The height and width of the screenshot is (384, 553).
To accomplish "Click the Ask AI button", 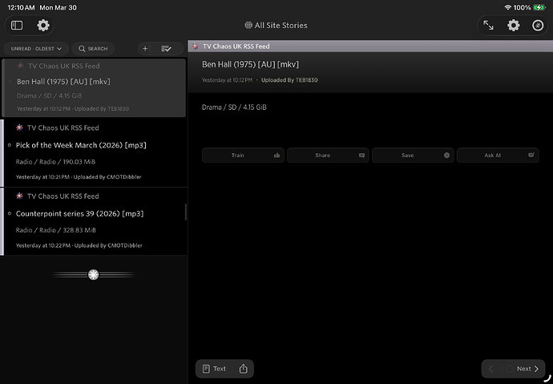I will click(498, 156).
